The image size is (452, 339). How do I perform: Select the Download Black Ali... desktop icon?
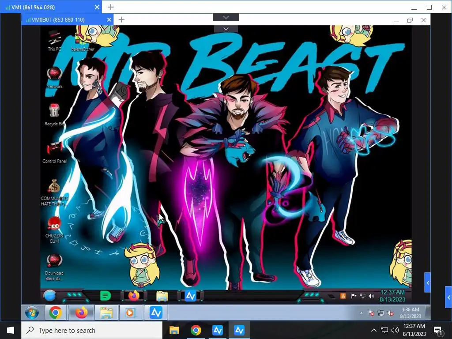(54, 267)
